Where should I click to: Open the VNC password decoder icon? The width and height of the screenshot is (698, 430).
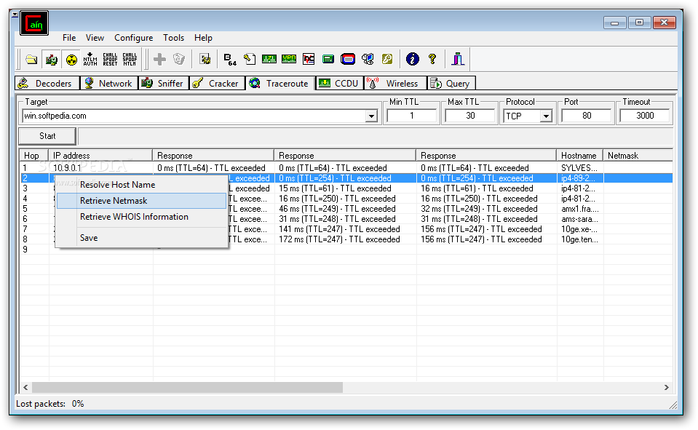309,59
